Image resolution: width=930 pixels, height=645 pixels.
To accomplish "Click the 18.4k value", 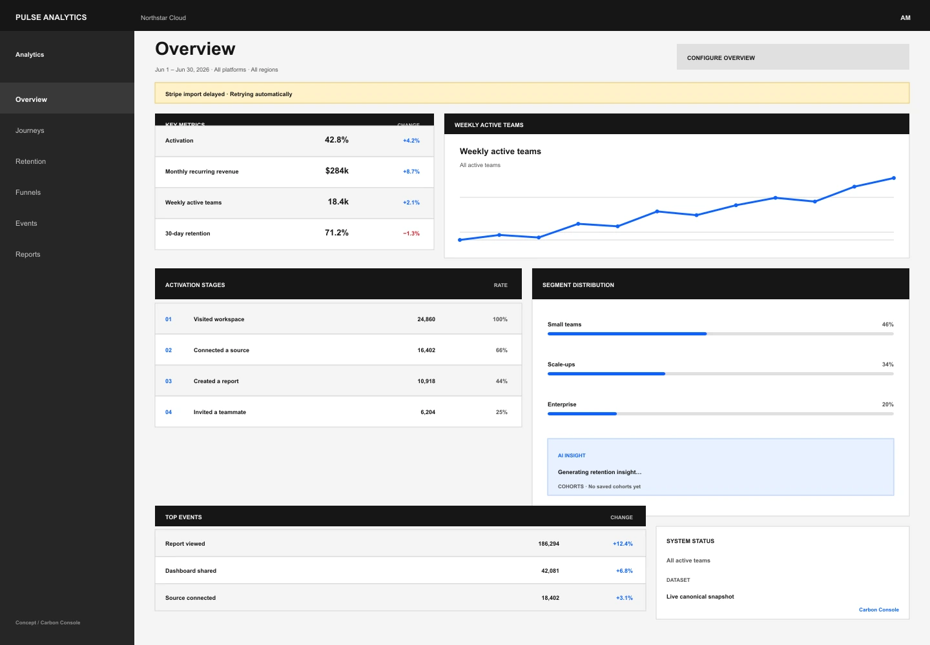I will [x=338, y=202].
